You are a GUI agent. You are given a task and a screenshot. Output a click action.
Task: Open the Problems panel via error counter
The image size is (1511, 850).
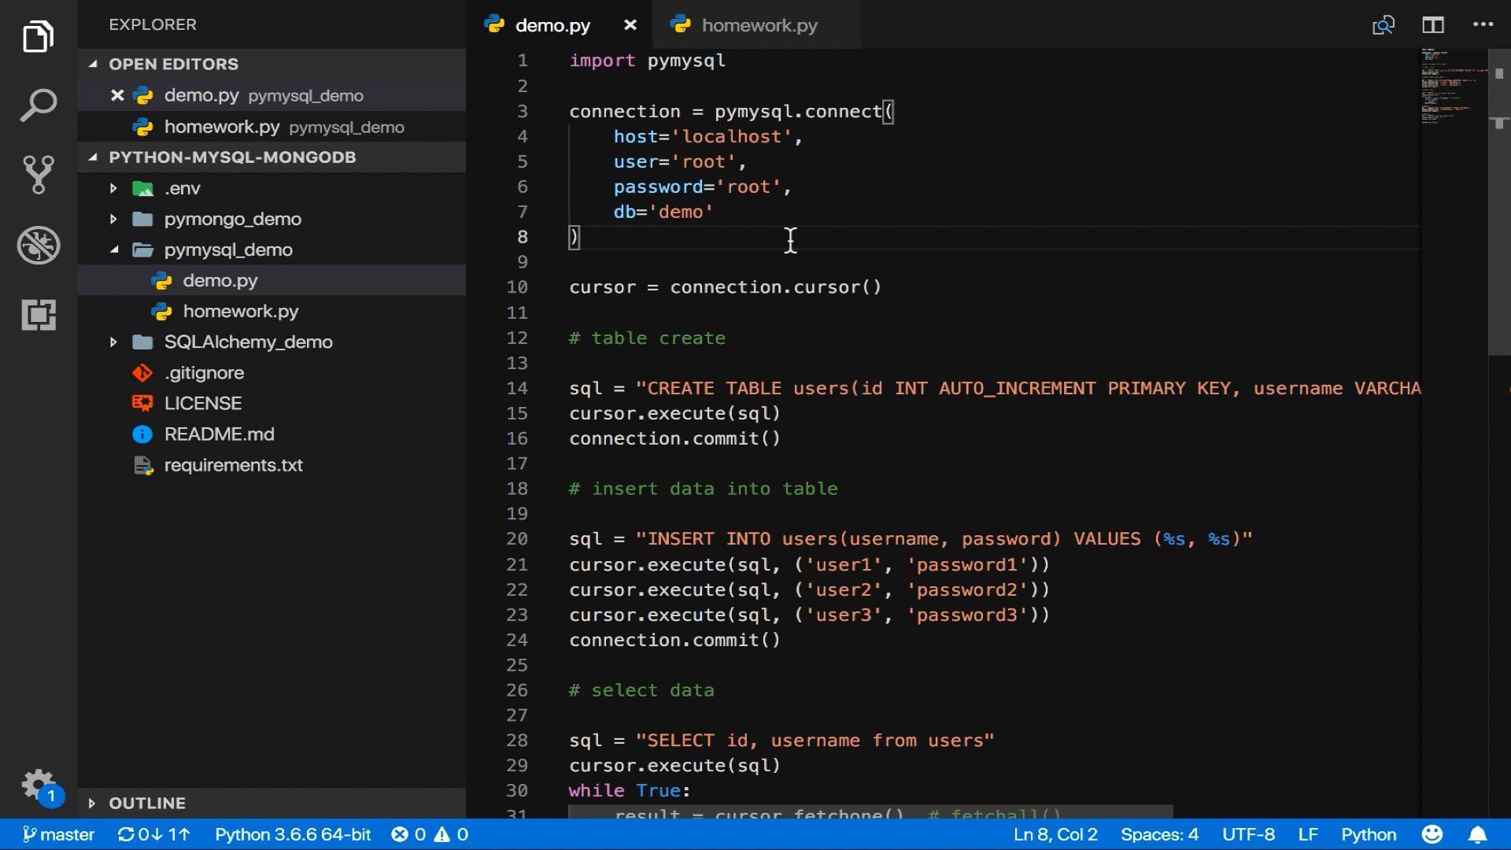point(429,834)
